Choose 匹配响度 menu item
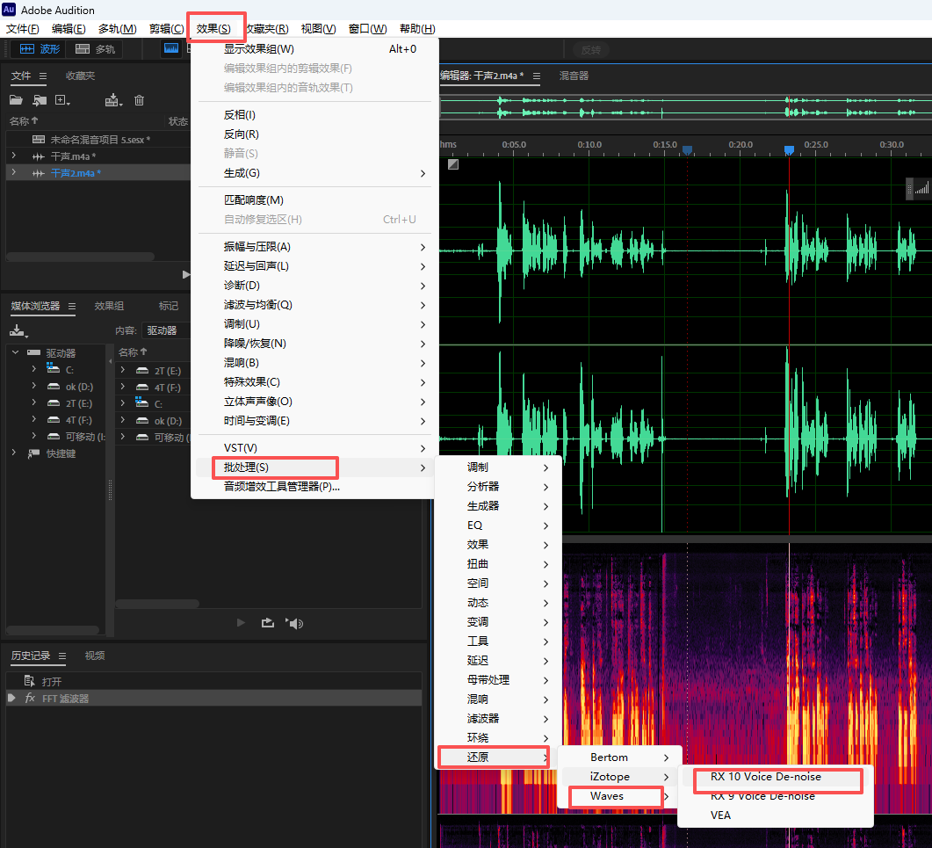Viewport: 932px width, 848px height. click(315, 199)
